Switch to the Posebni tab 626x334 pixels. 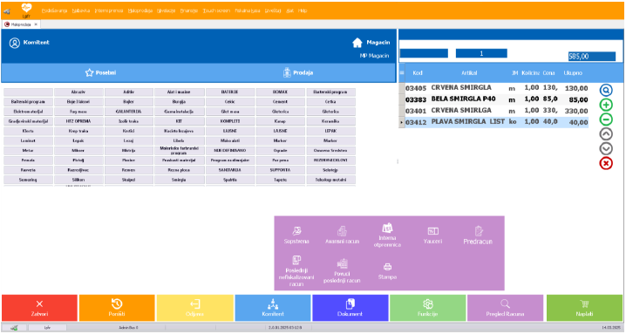point(100,72)
